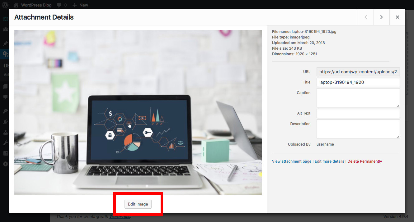Click the Edit Image button
414x222 pixels.
pos(138,204)
